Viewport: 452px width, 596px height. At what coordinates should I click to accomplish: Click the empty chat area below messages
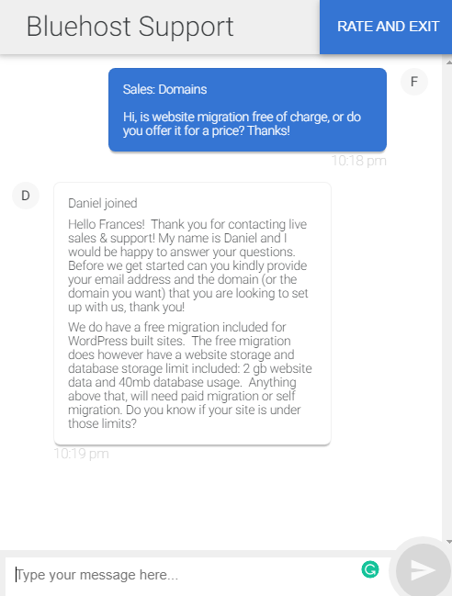pyautogui.click(x=220, y=501)
